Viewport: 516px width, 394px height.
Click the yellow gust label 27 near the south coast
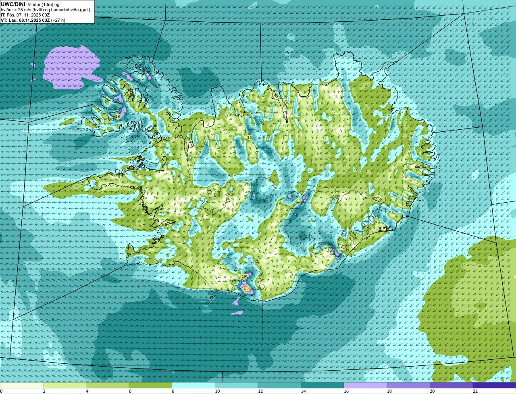point(247,289)
